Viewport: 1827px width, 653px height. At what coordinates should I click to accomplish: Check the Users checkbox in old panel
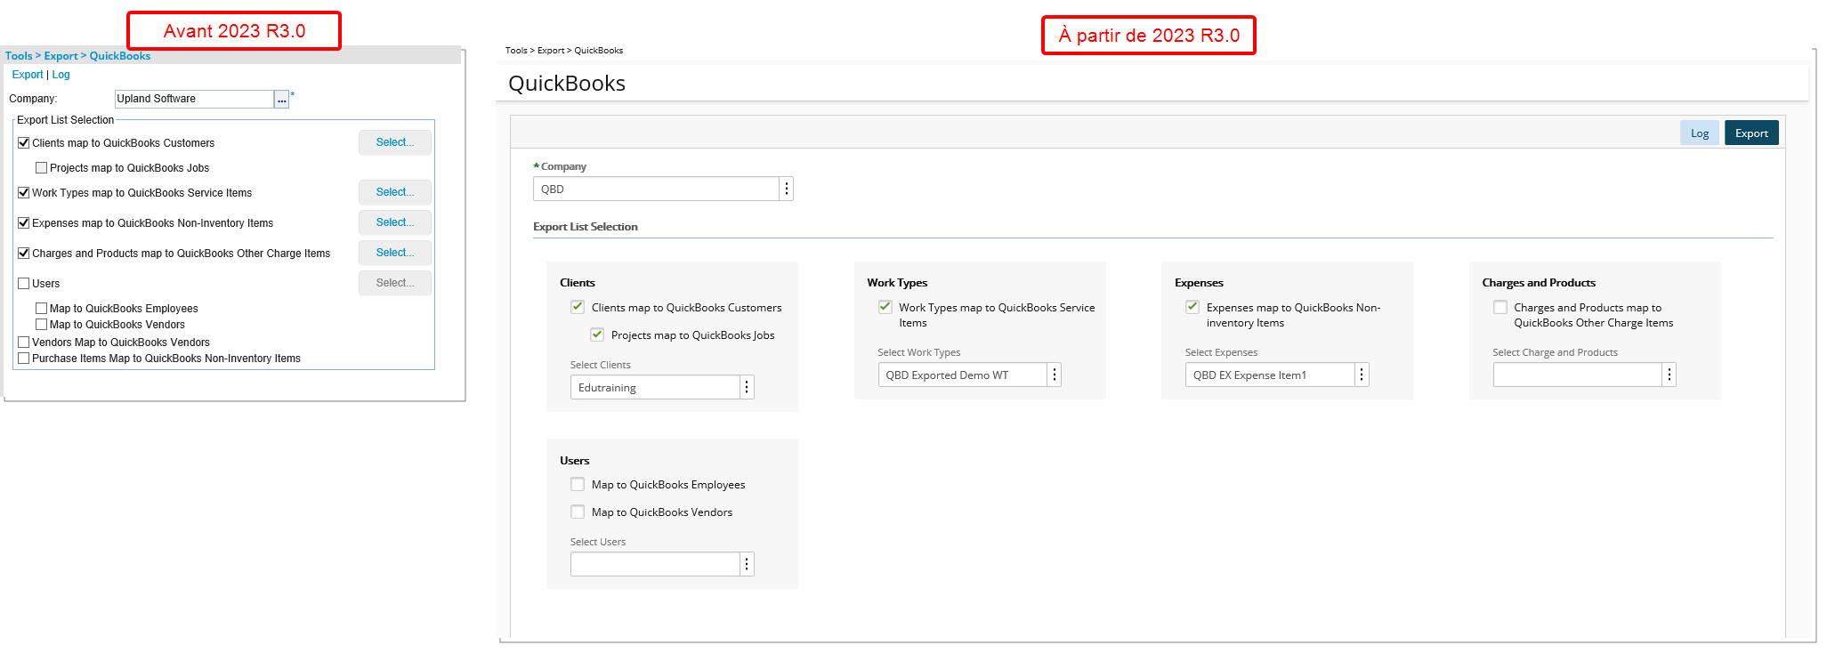point(24,283)
